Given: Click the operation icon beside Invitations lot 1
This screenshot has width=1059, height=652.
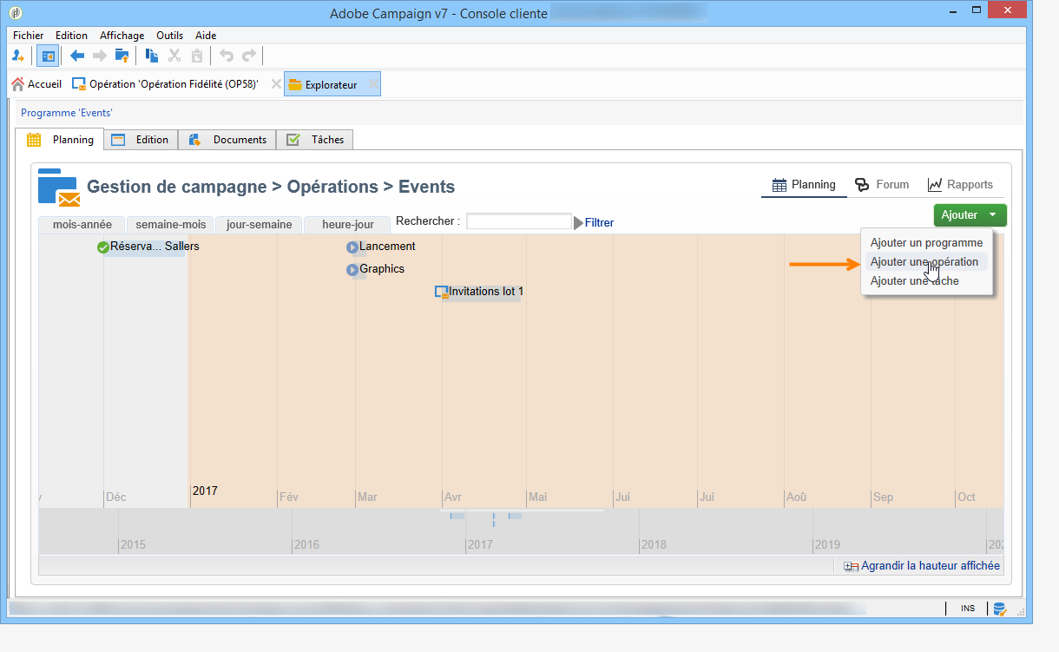Looking at the screenshot, I should (441, 293).
